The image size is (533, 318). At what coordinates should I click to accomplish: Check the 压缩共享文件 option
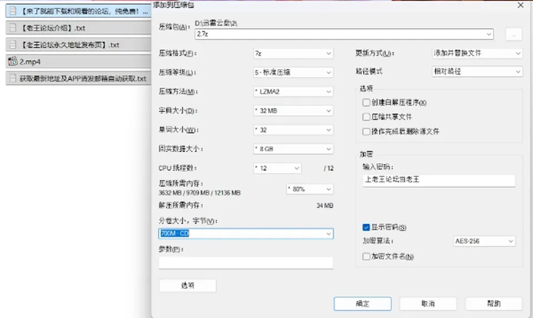pos(366,117)
